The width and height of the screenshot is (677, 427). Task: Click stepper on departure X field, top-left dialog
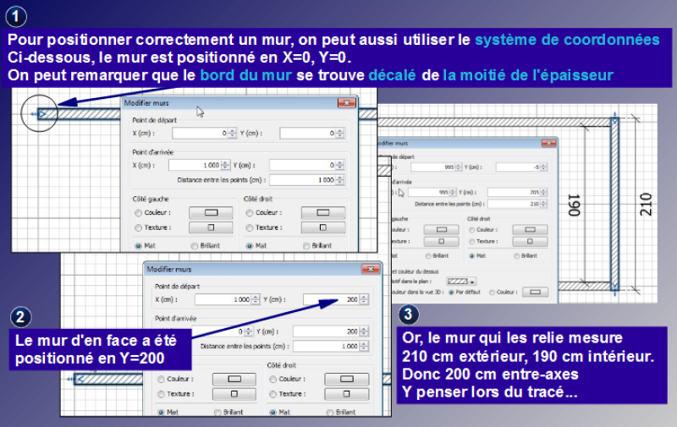pos(233,134)
